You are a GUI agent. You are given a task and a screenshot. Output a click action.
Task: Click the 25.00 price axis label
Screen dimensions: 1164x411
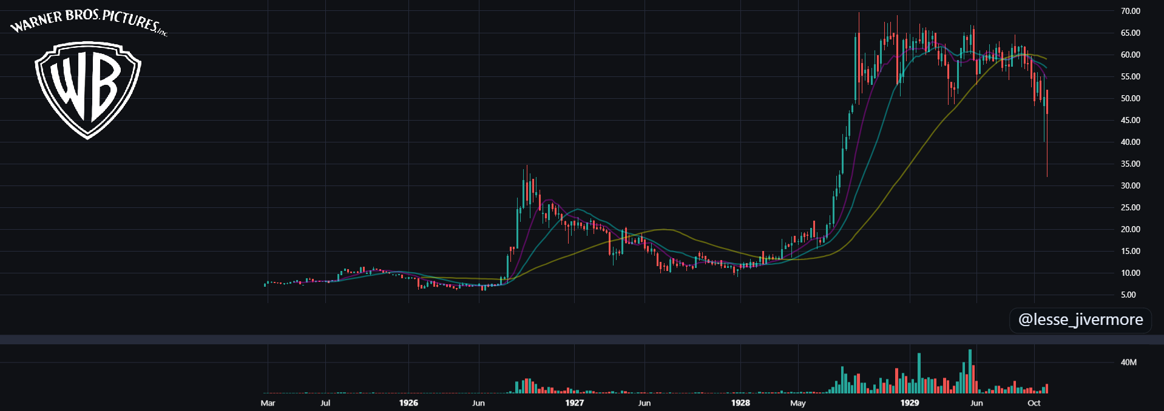point(1131,207)
